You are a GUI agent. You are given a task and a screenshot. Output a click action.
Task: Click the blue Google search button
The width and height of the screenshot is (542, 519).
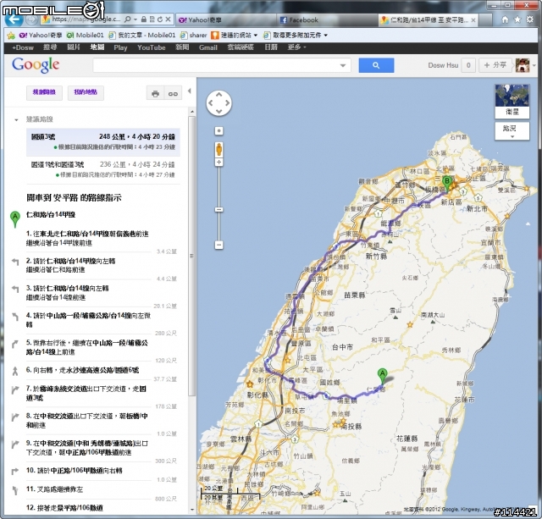[376, 65]
